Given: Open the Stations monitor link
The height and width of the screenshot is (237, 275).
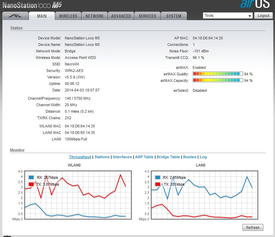Looking at the screenshot, I should (x=102, y=157).
